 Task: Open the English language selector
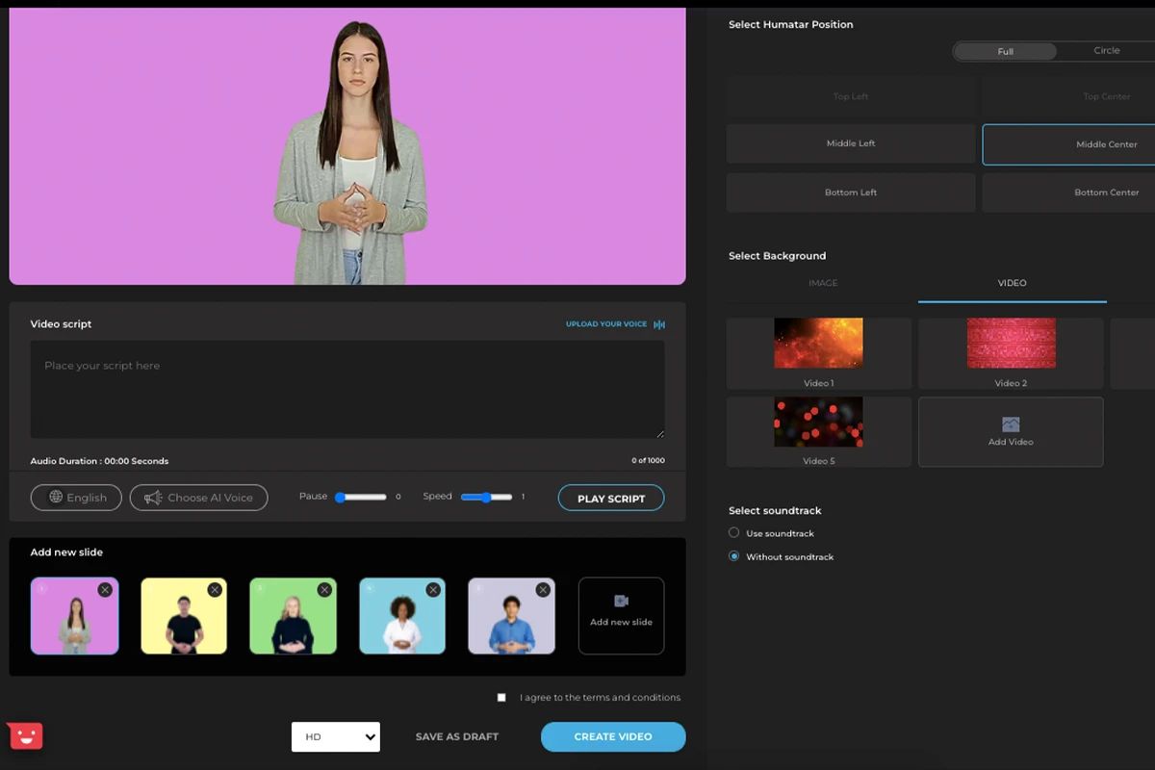[x=77, y=498]
